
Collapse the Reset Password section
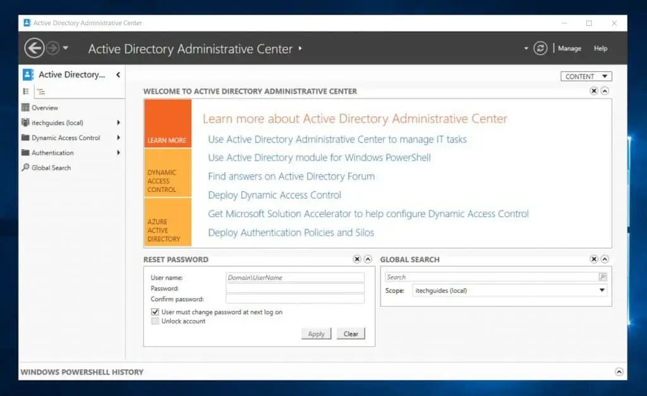[x=368, y=259]
